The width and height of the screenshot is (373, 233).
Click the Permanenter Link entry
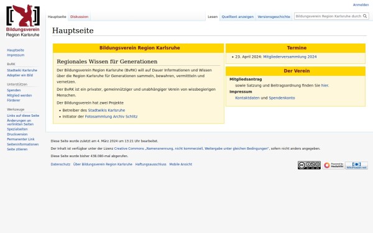tap(21, 139)
